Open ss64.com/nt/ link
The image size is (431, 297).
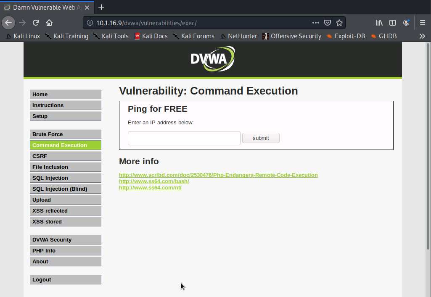[150, 188]
